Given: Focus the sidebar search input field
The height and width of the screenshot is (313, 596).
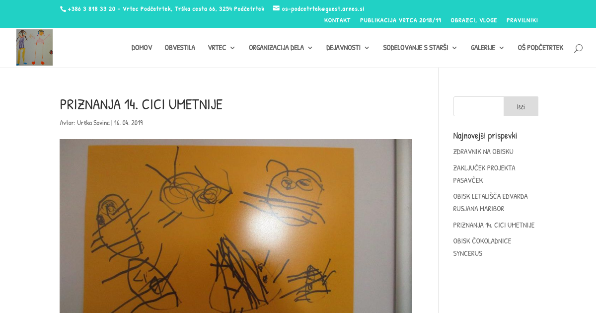Looking at the screenshot, I should coord(479,106).
